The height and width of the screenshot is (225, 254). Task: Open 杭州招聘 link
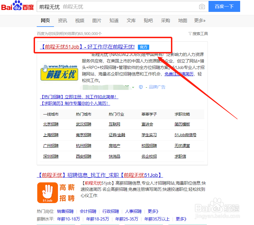(x=84, y=146)
